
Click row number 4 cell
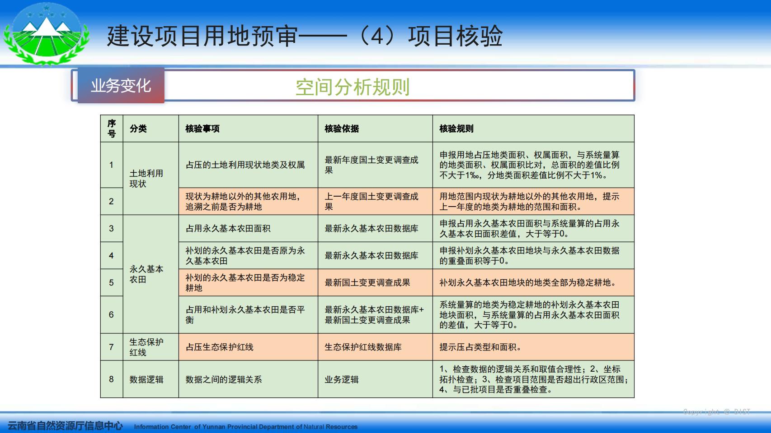coord(112,255)
